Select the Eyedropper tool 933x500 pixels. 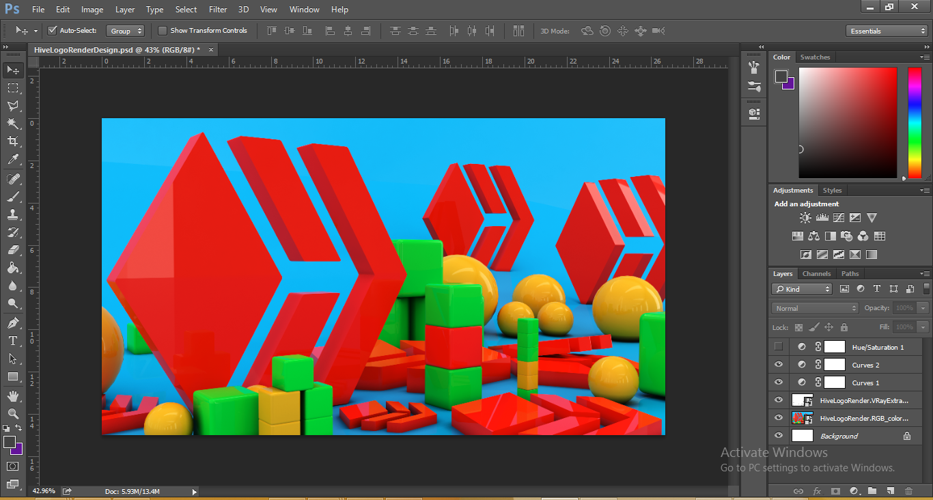13,159
